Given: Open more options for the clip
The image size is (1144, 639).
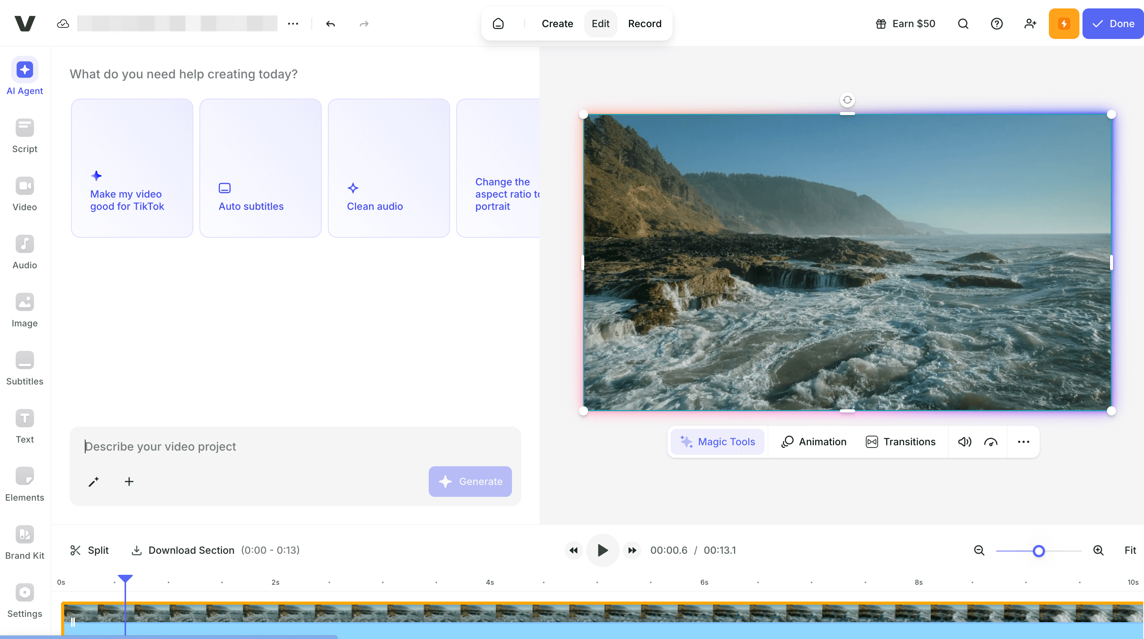Looking at the screenshot, I should [x=1023, y=441].
